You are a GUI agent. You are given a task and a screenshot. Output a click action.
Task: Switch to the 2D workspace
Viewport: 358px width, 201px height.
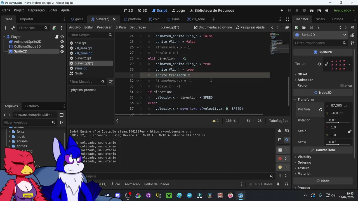click(128, 10)
